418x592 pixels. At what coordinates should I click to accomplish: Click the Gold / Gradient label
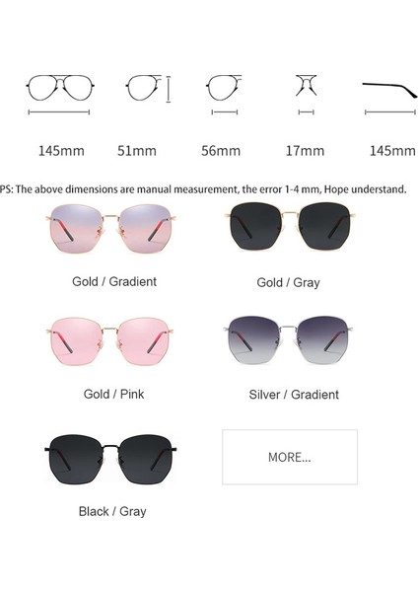(114, 281)
